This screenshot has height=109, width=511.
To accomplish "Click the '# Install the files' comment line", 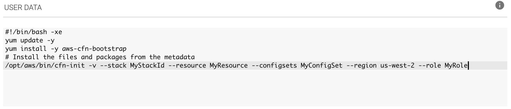I will tap(100, 57).
